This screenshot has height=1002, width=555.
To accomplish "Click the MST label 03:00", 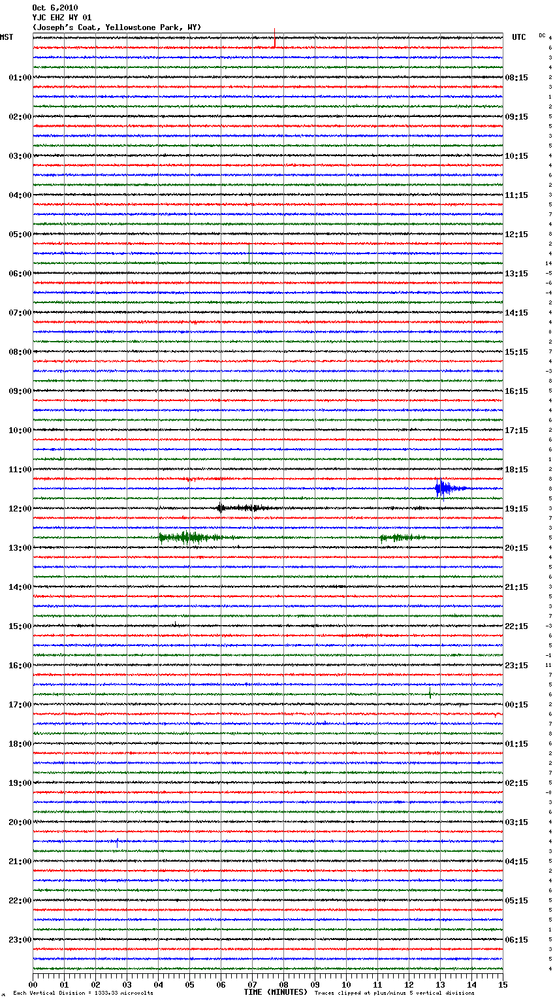I will tap(20, 156).
